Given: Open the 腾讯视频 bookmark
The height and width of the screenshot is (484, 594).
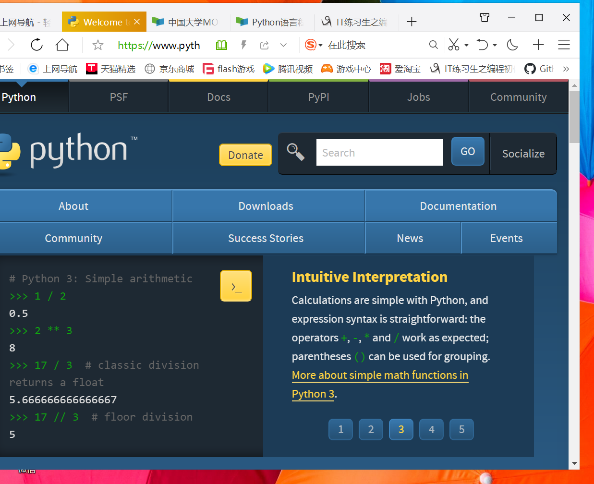Looking at the screenshot, I should click(x=288, y=69).
